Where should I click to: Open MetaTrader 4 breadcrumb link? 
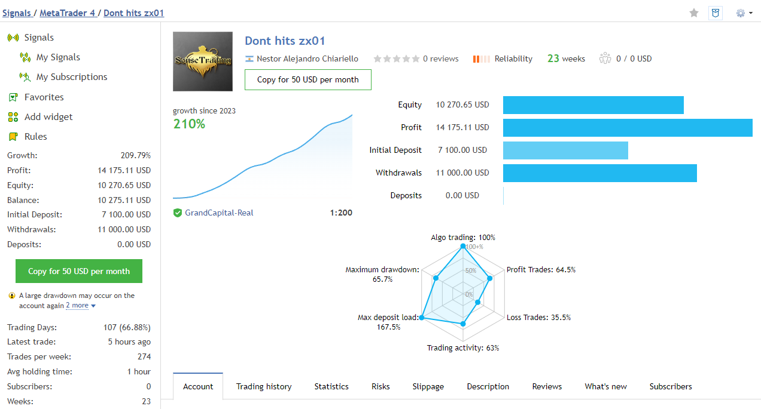click(68, 13)
